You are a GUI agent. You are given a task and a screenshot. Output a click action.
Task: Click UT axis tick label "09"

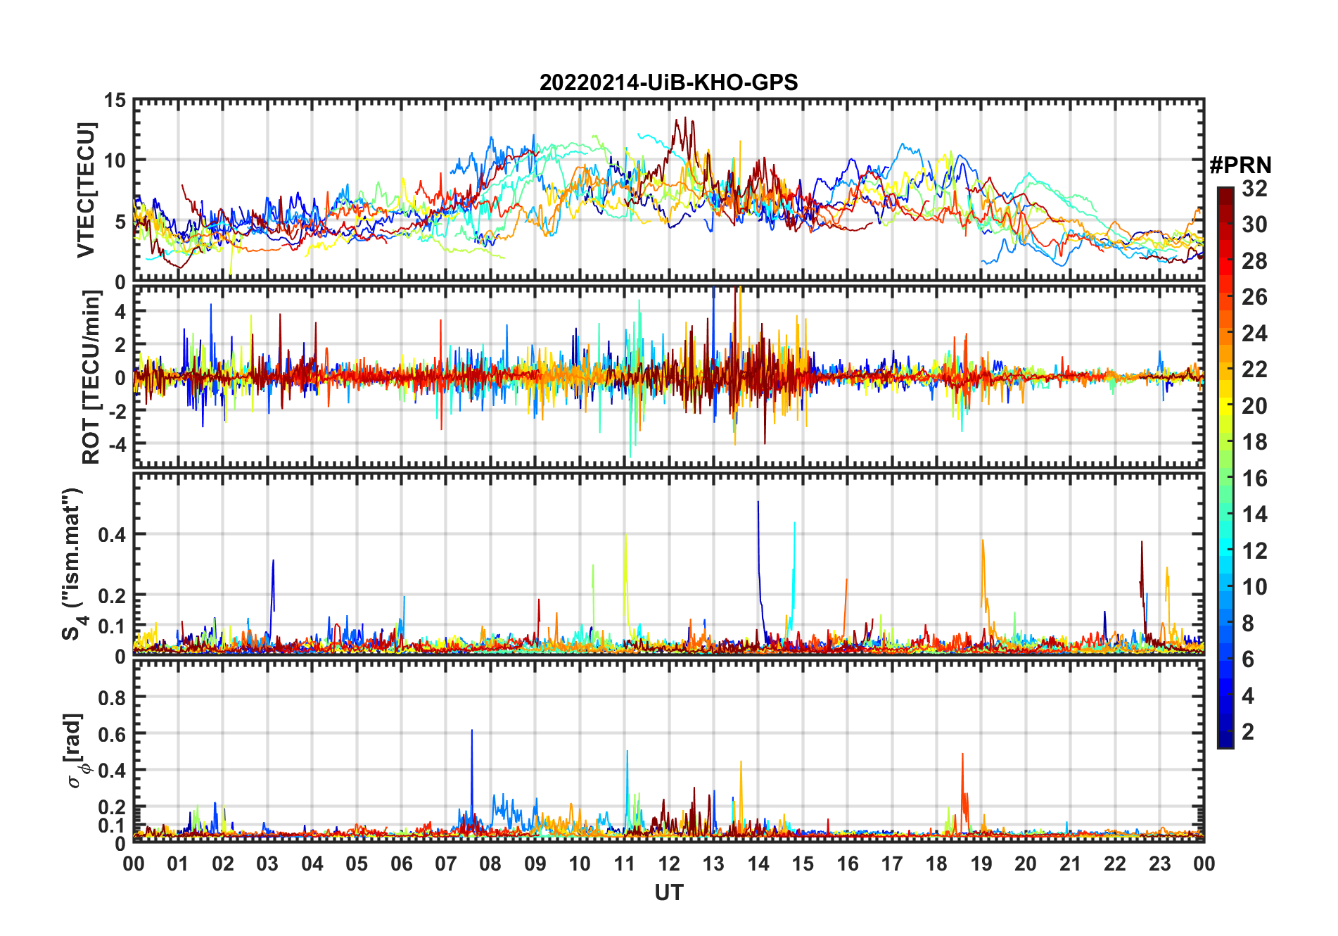click(535, 864)
